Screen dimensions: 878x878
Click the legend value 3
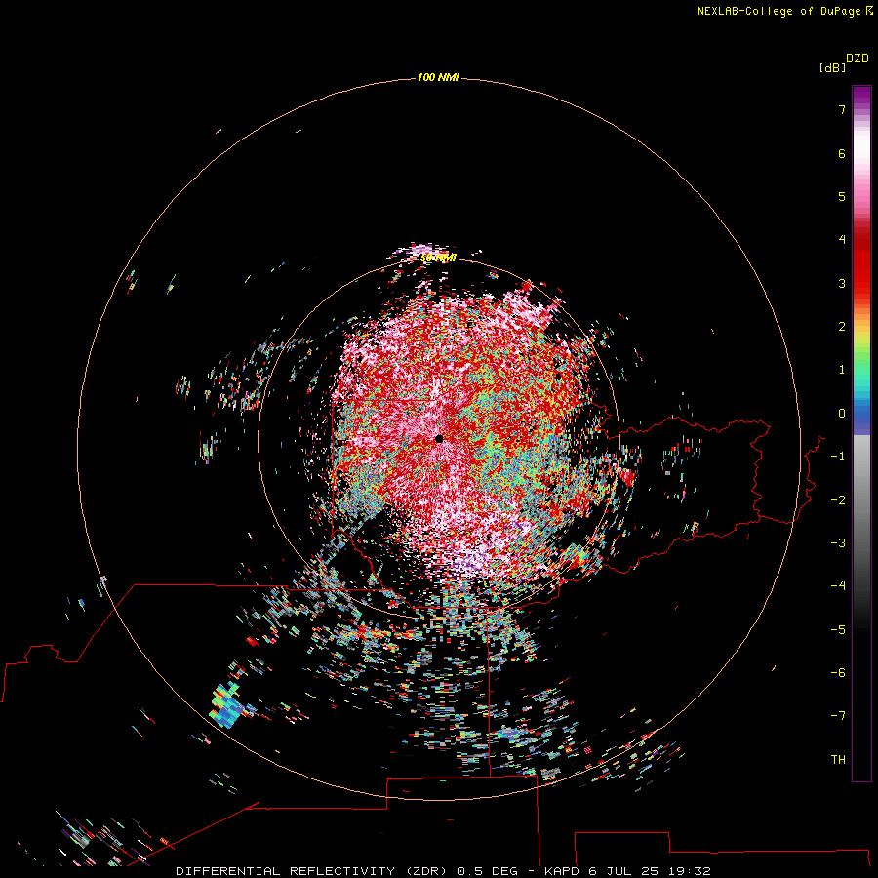click(x=842, y=283)
